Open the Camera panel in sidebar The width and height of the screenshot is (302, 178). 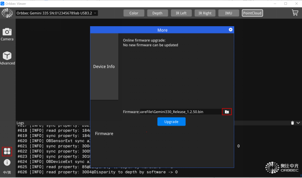pyautogui.click(x=7, y=34)
